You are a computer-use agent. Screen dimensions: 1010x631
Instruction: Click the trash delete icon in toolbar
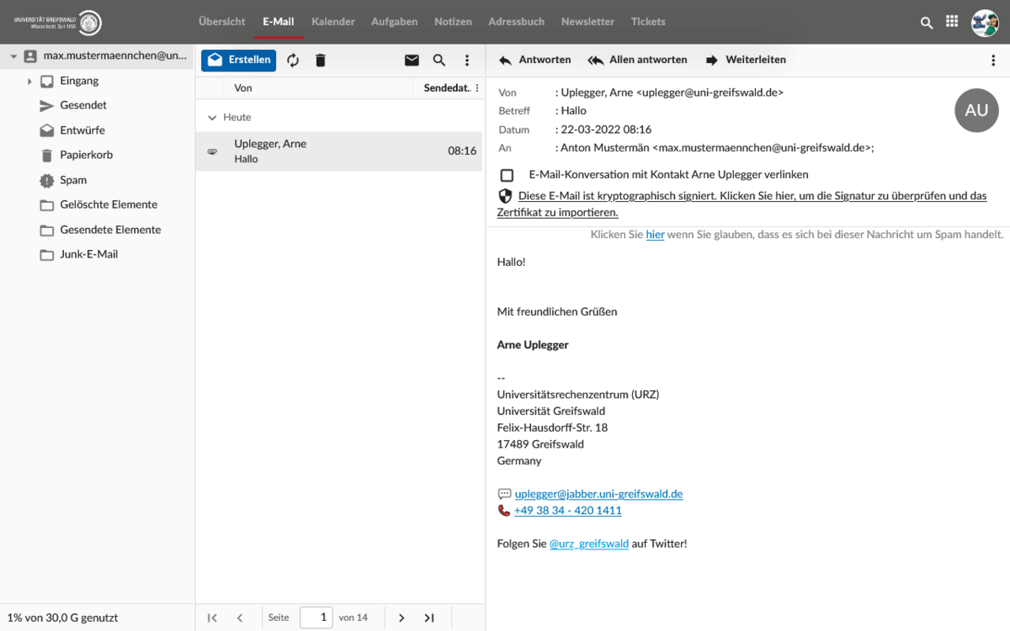click(320, 61)
